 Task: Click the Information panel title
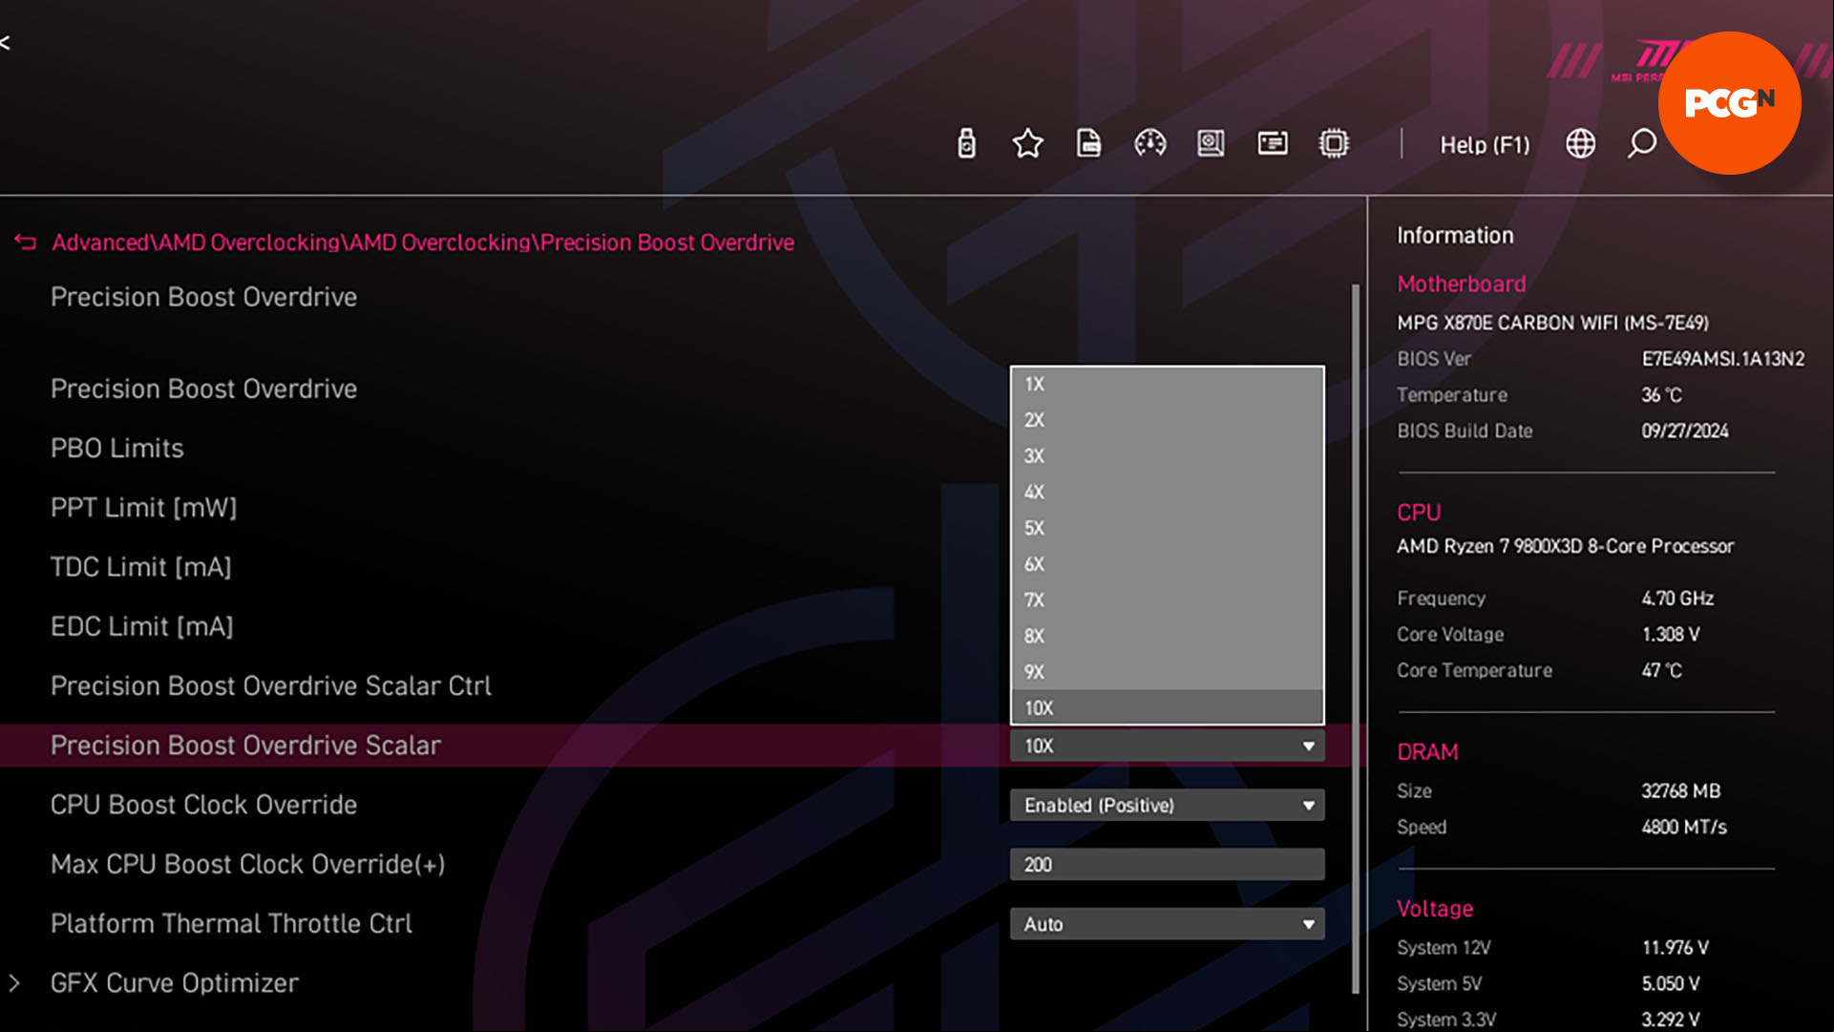point(1455,236)
